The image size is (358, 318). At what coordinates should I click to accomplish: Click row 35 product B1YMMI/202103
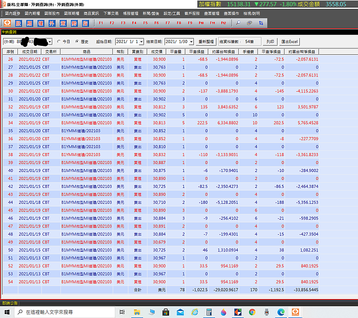click(x=81, y=131)
